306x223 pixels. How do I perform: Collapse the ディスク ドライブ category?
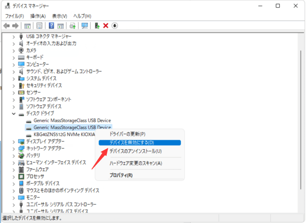coord(14,113)
